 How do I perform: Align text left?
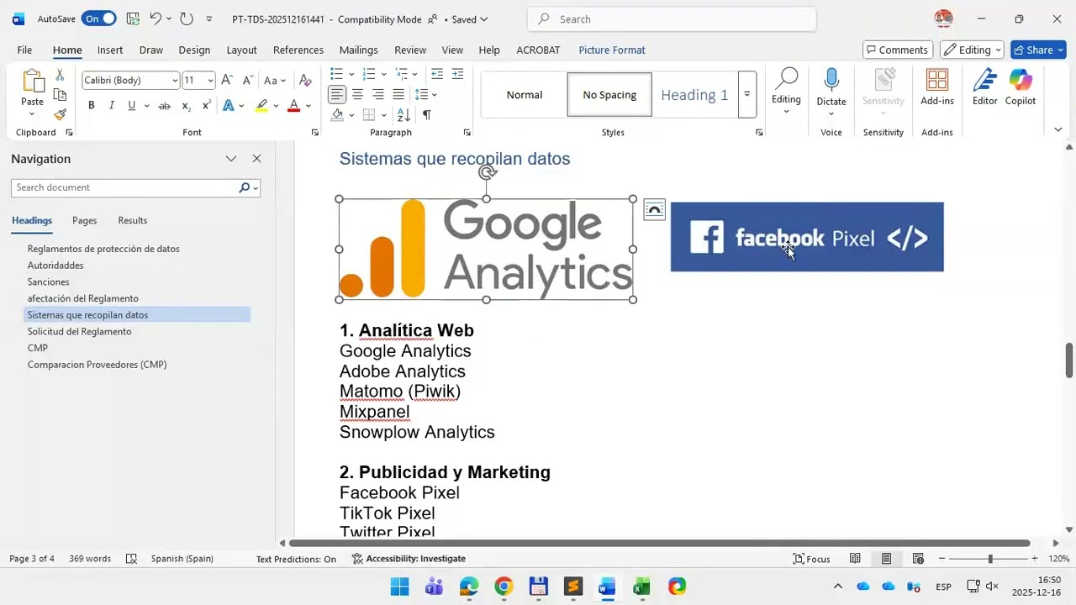pos(336,94)
